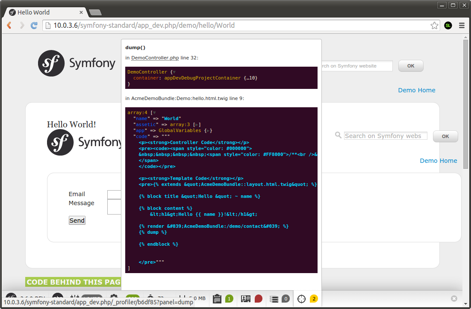Open the DemoController.php file link
Screen dimensions: 471x309
coord(155,58)
